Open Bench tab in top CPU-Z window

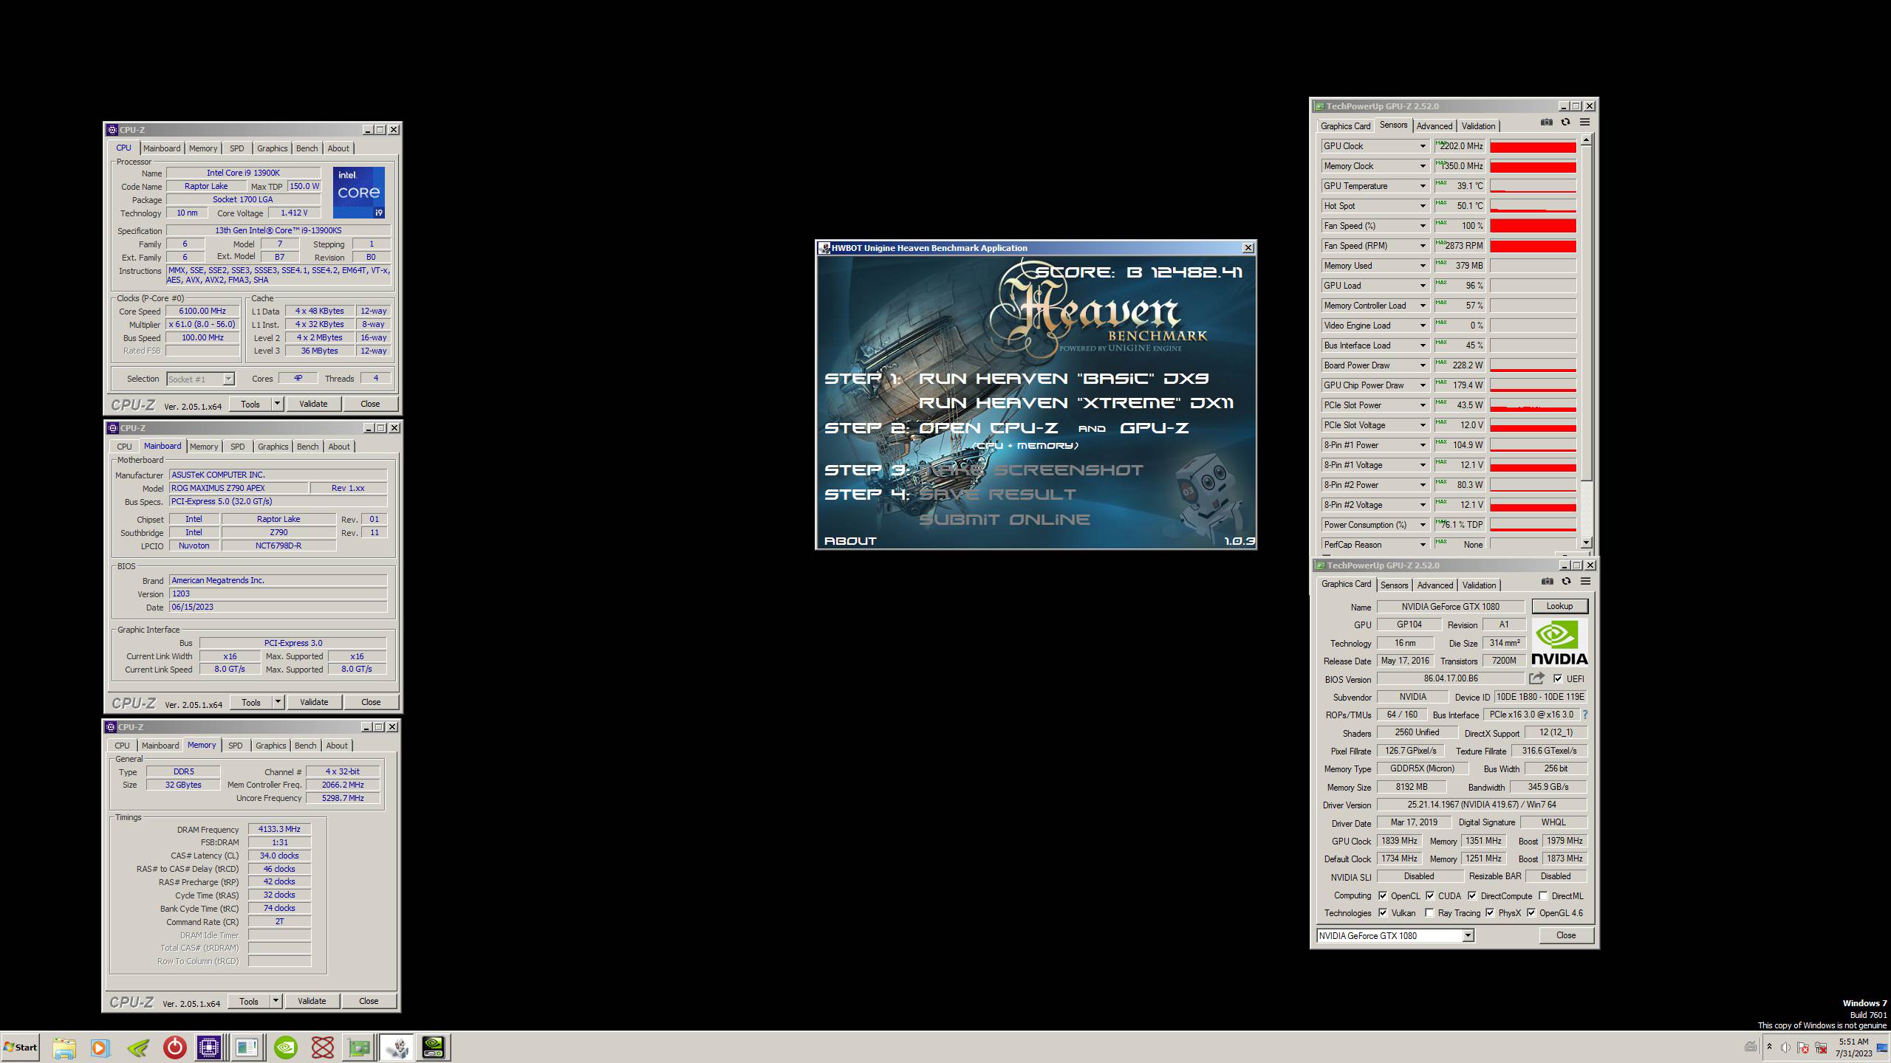coord(307,148)
